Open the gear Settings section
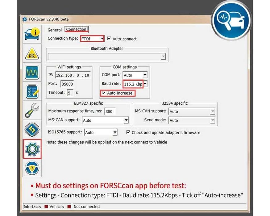 coord(32,149)
